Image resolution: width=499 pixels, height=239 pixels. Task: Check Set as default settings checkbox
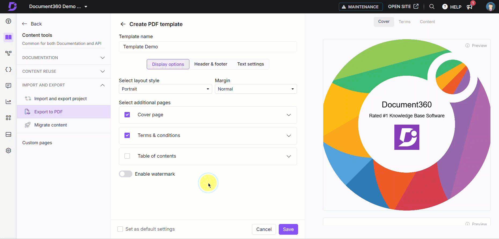coord(120,229)
